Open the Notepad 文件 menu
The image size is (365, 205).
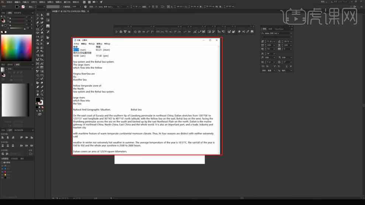(76, 44)
